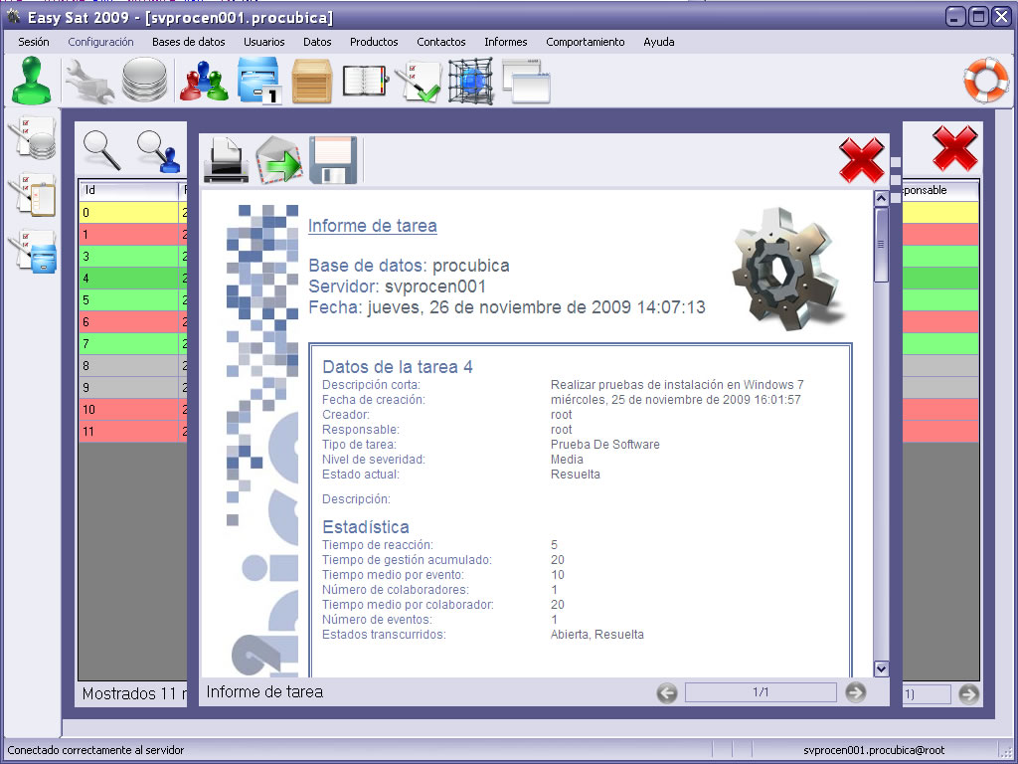The image size is (1018, 764).
Task: Click the "Prueba De Software" task type value
Action: point(605,445)
